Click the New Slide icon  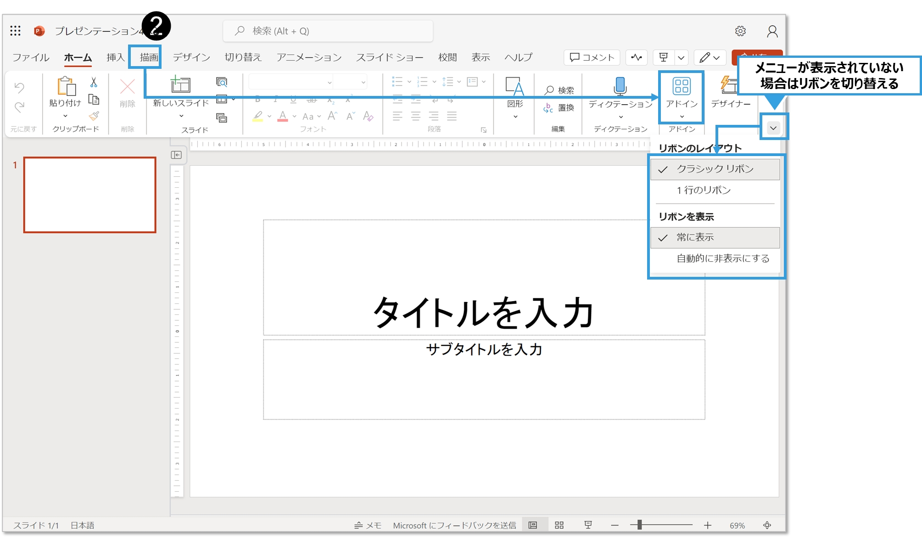pyautogui.click(x=180, y=85)
